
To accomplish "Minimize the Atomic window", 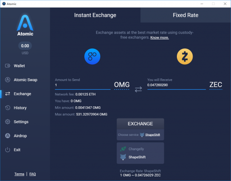I will (x=202, y=4).
